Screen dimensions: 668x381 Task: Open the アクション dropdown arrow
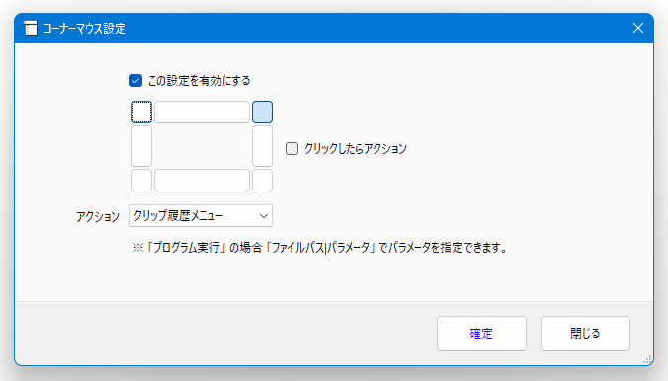264,216
